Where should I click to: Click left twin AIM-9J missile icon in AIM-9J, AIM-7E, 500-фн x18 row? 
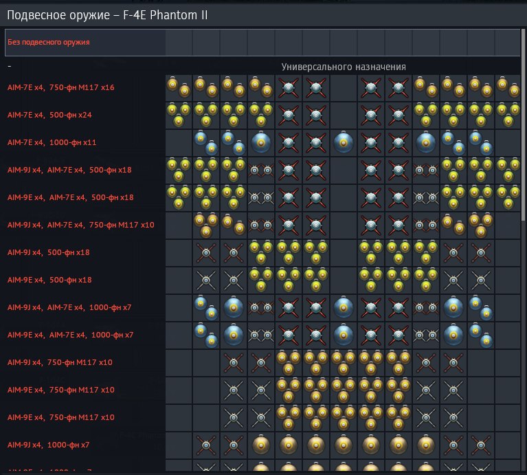[x=261, y=170]
